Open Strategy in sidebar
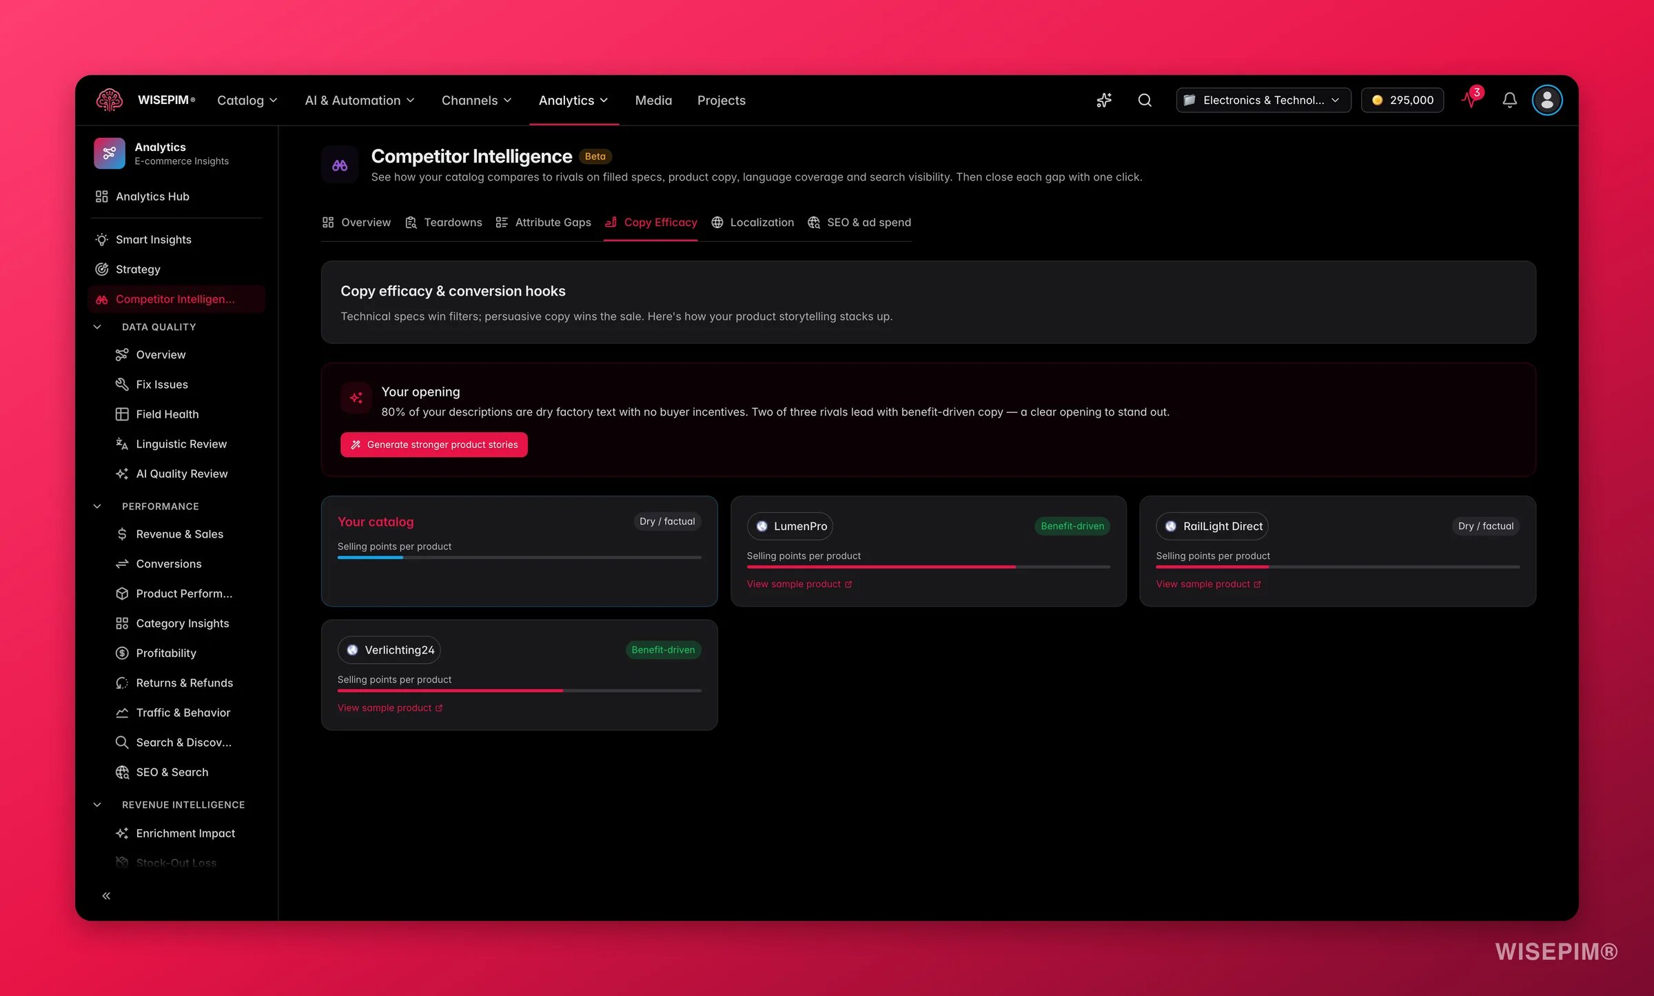 click(176, 269)
